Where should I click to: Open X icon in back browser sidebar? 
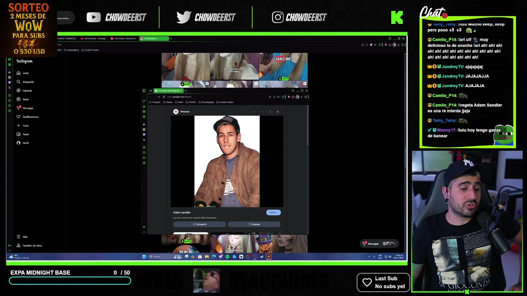tap(9, 88)
